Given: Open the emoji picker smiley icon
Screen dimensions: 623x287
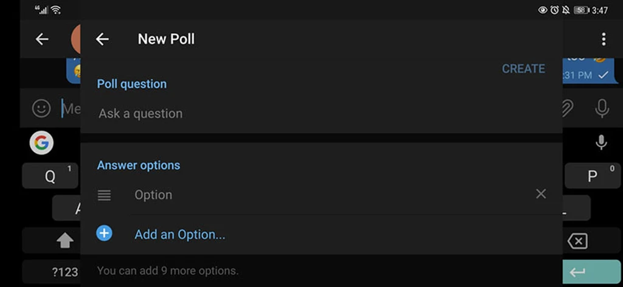Looking at the screenshot, I should point(41,108).
